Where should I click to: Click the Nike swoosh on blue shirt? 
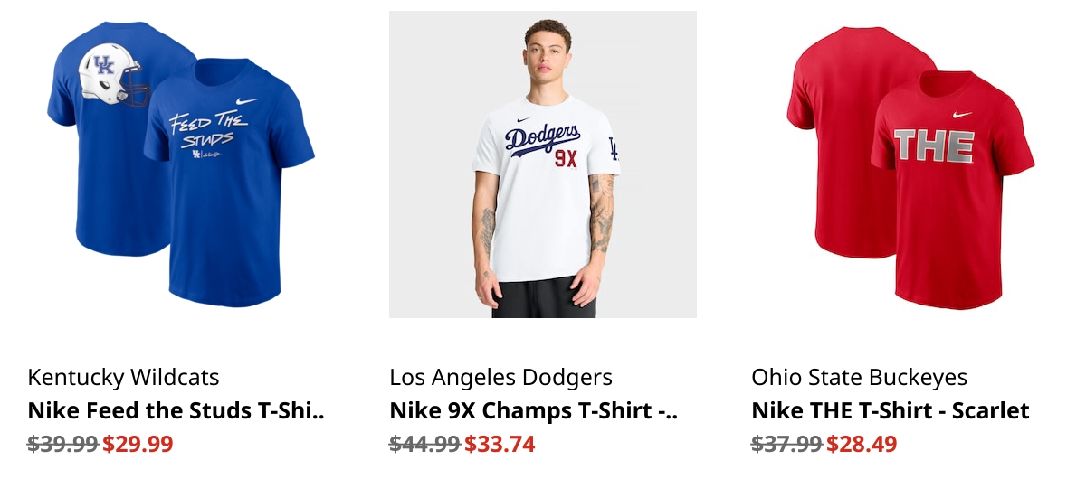[x=246, y=102]
